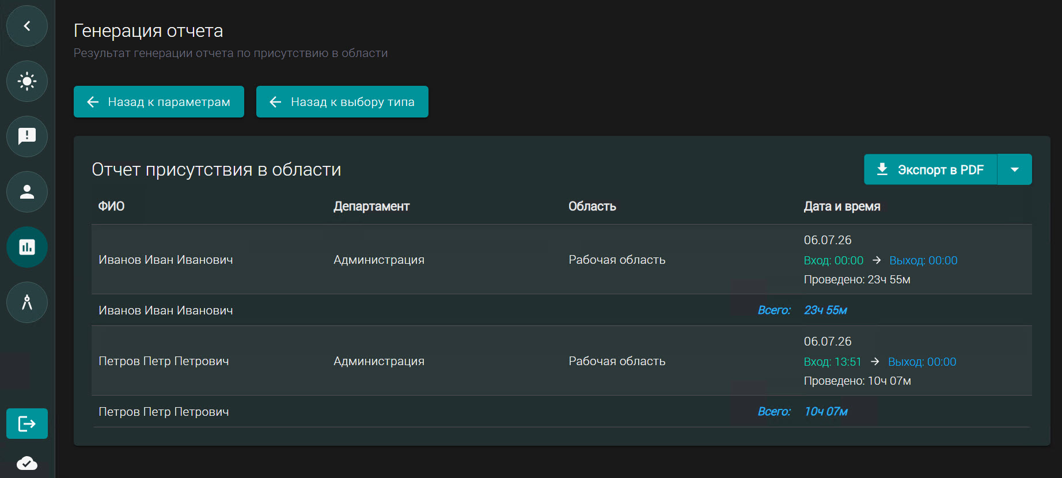Click the 'ФИО' column header
Image resolution: width=1062 pixels, height=478 pixels.
[111, 206]
